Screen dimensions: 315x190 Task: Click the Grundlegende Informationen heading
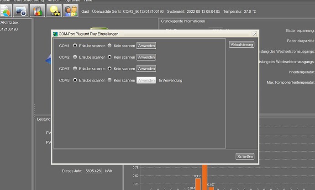point(183,21)
